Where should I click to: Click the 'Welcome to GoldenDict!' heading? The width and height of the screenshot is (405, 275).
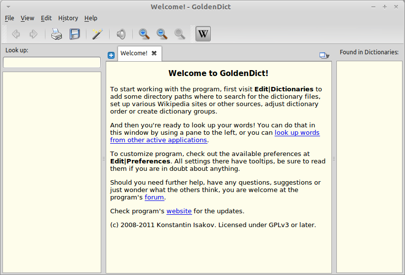pyautogui.click(x=218, y=74)
